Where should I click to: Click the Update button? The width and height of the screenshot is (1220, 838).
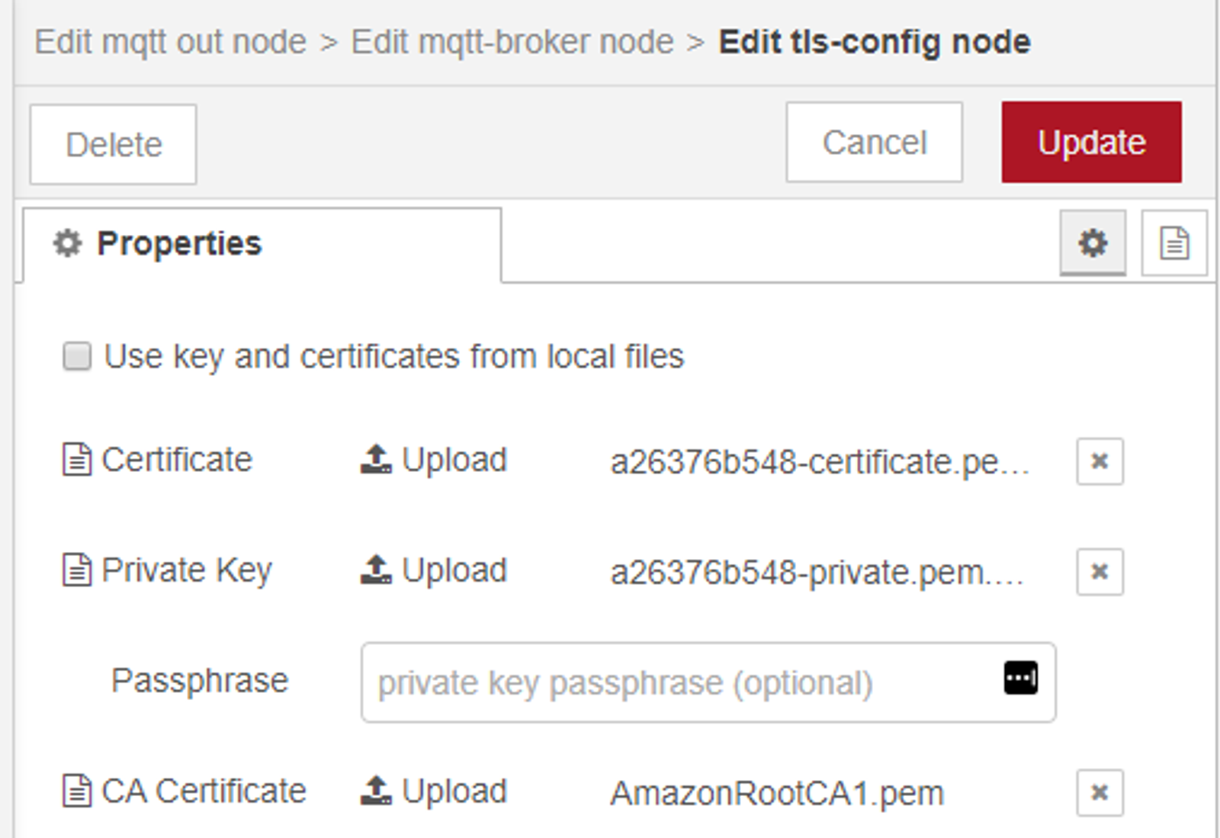click(1090, 142)
